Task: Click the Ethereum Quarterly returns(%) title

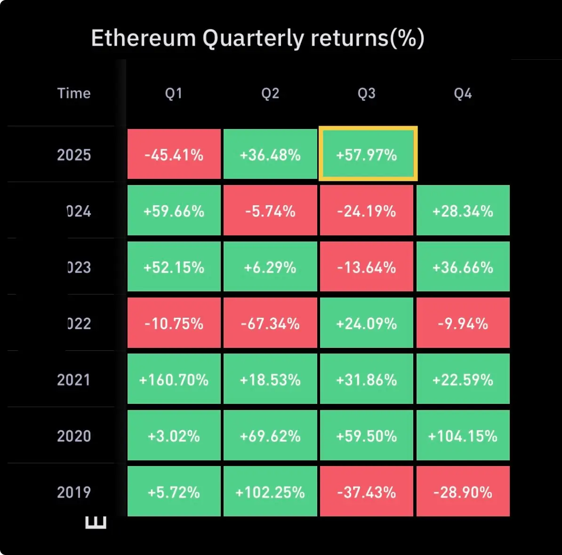Action: click(x=258, y=38)
